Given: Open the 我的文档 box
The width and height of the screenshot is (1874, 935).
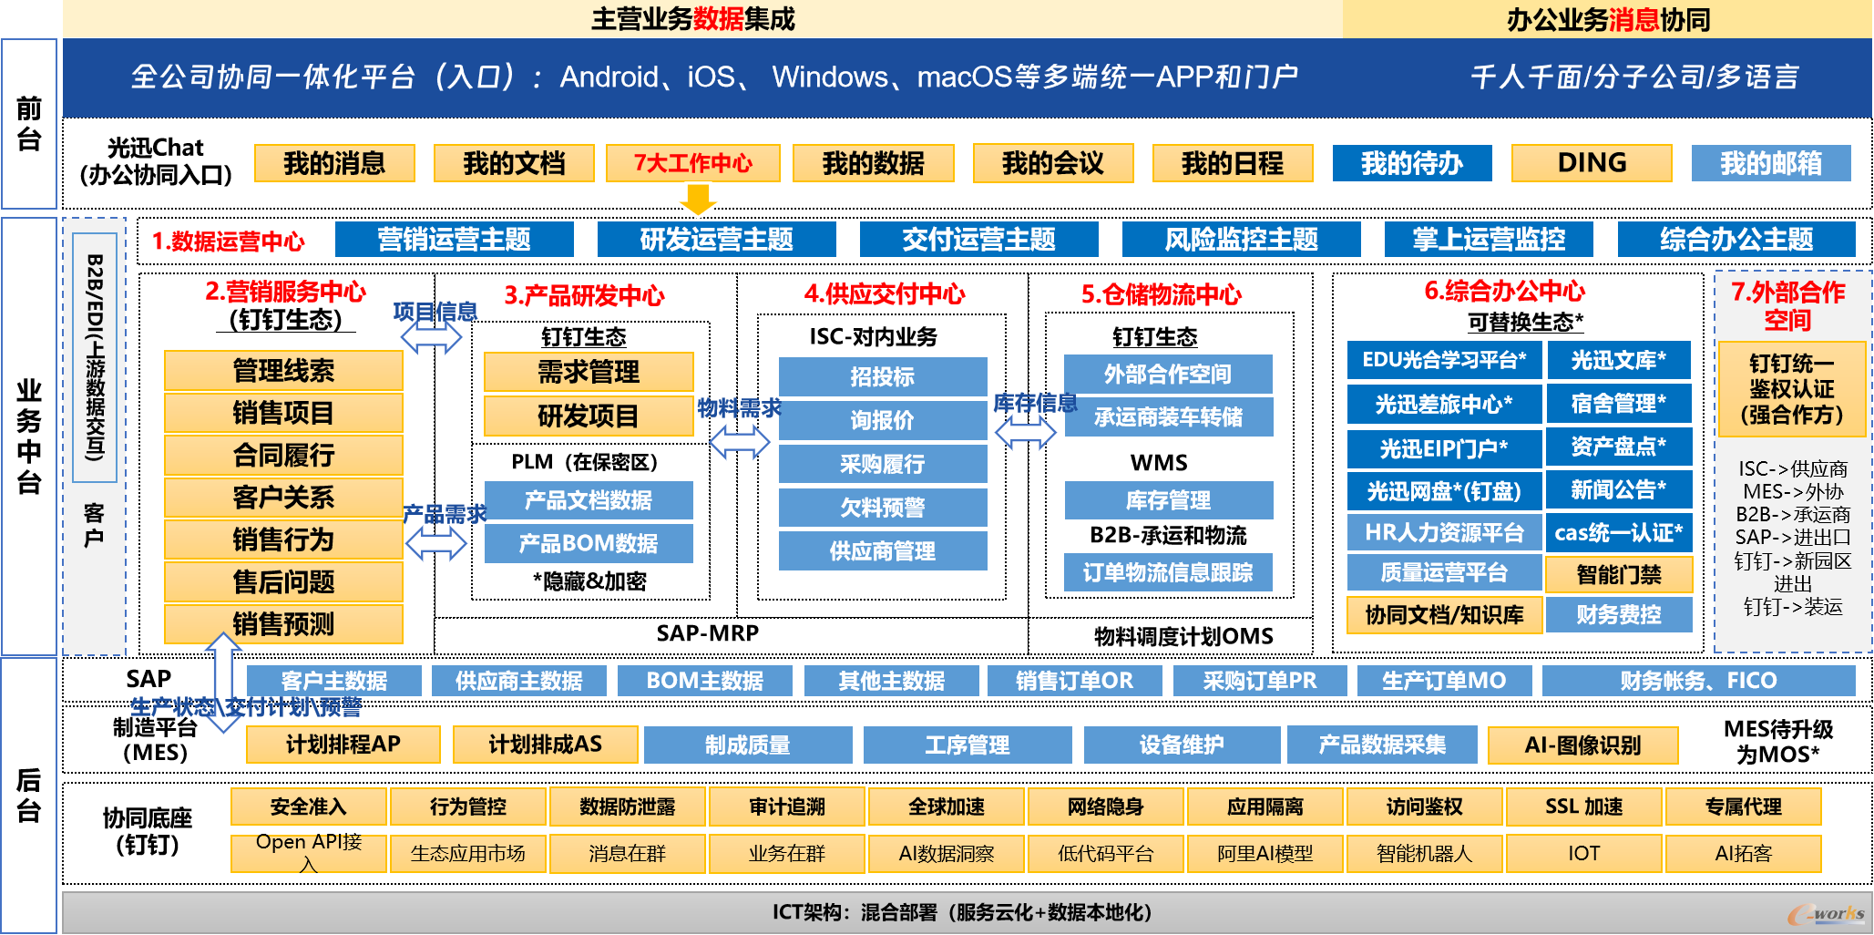Looking at the screenshot, I should click(x=514, y=163).
